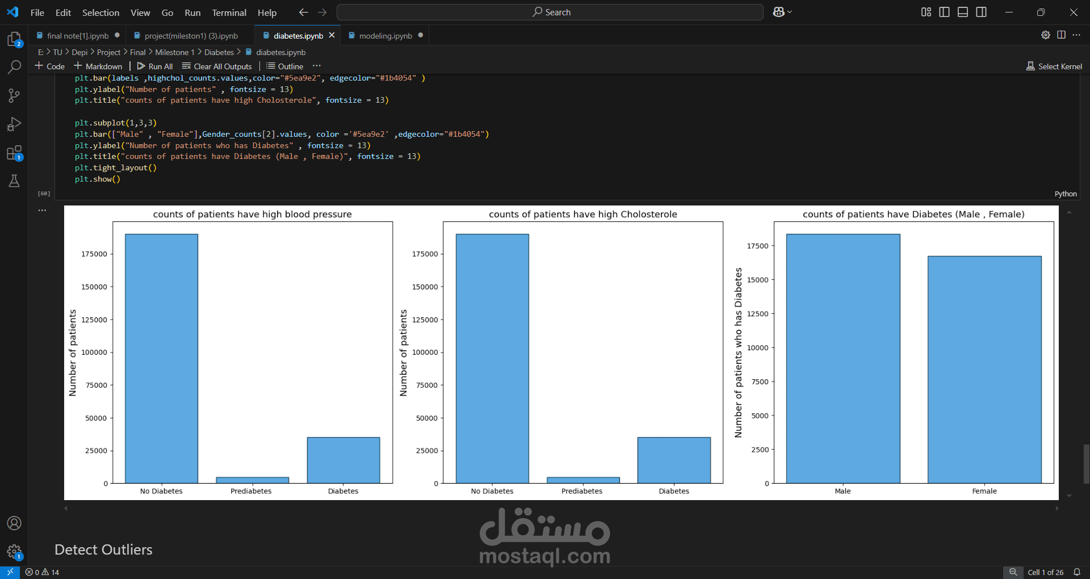This screenshot has width=1090, height=579.
Task: Open the Edit menu
Action: tap(63, 12)
